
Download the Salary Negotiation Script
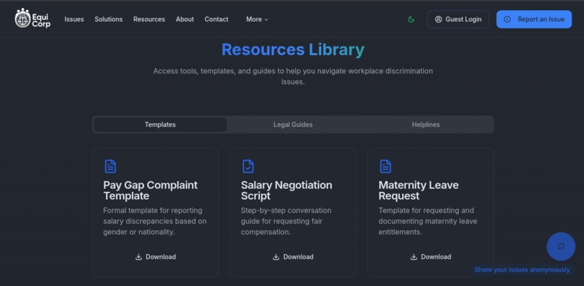coord(293,257)
